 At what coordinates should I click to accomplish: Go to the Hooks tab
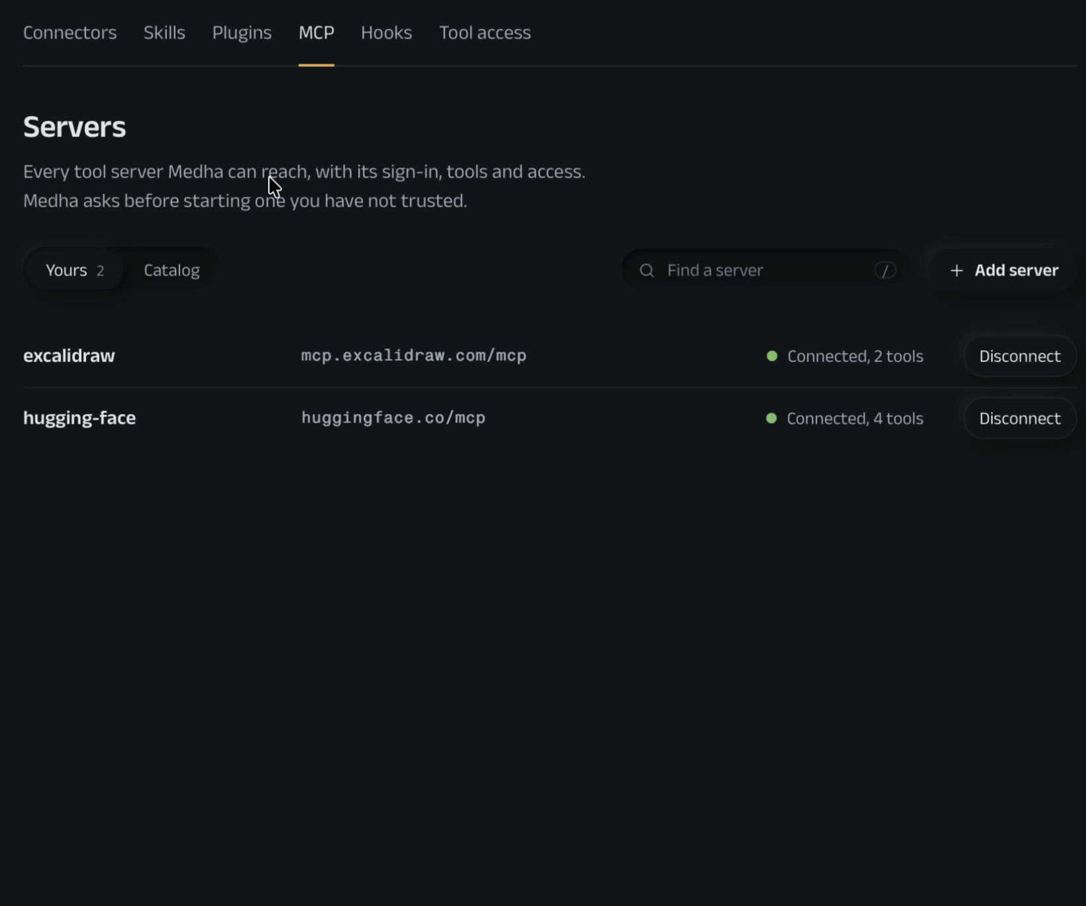click(x=386, y=32)
